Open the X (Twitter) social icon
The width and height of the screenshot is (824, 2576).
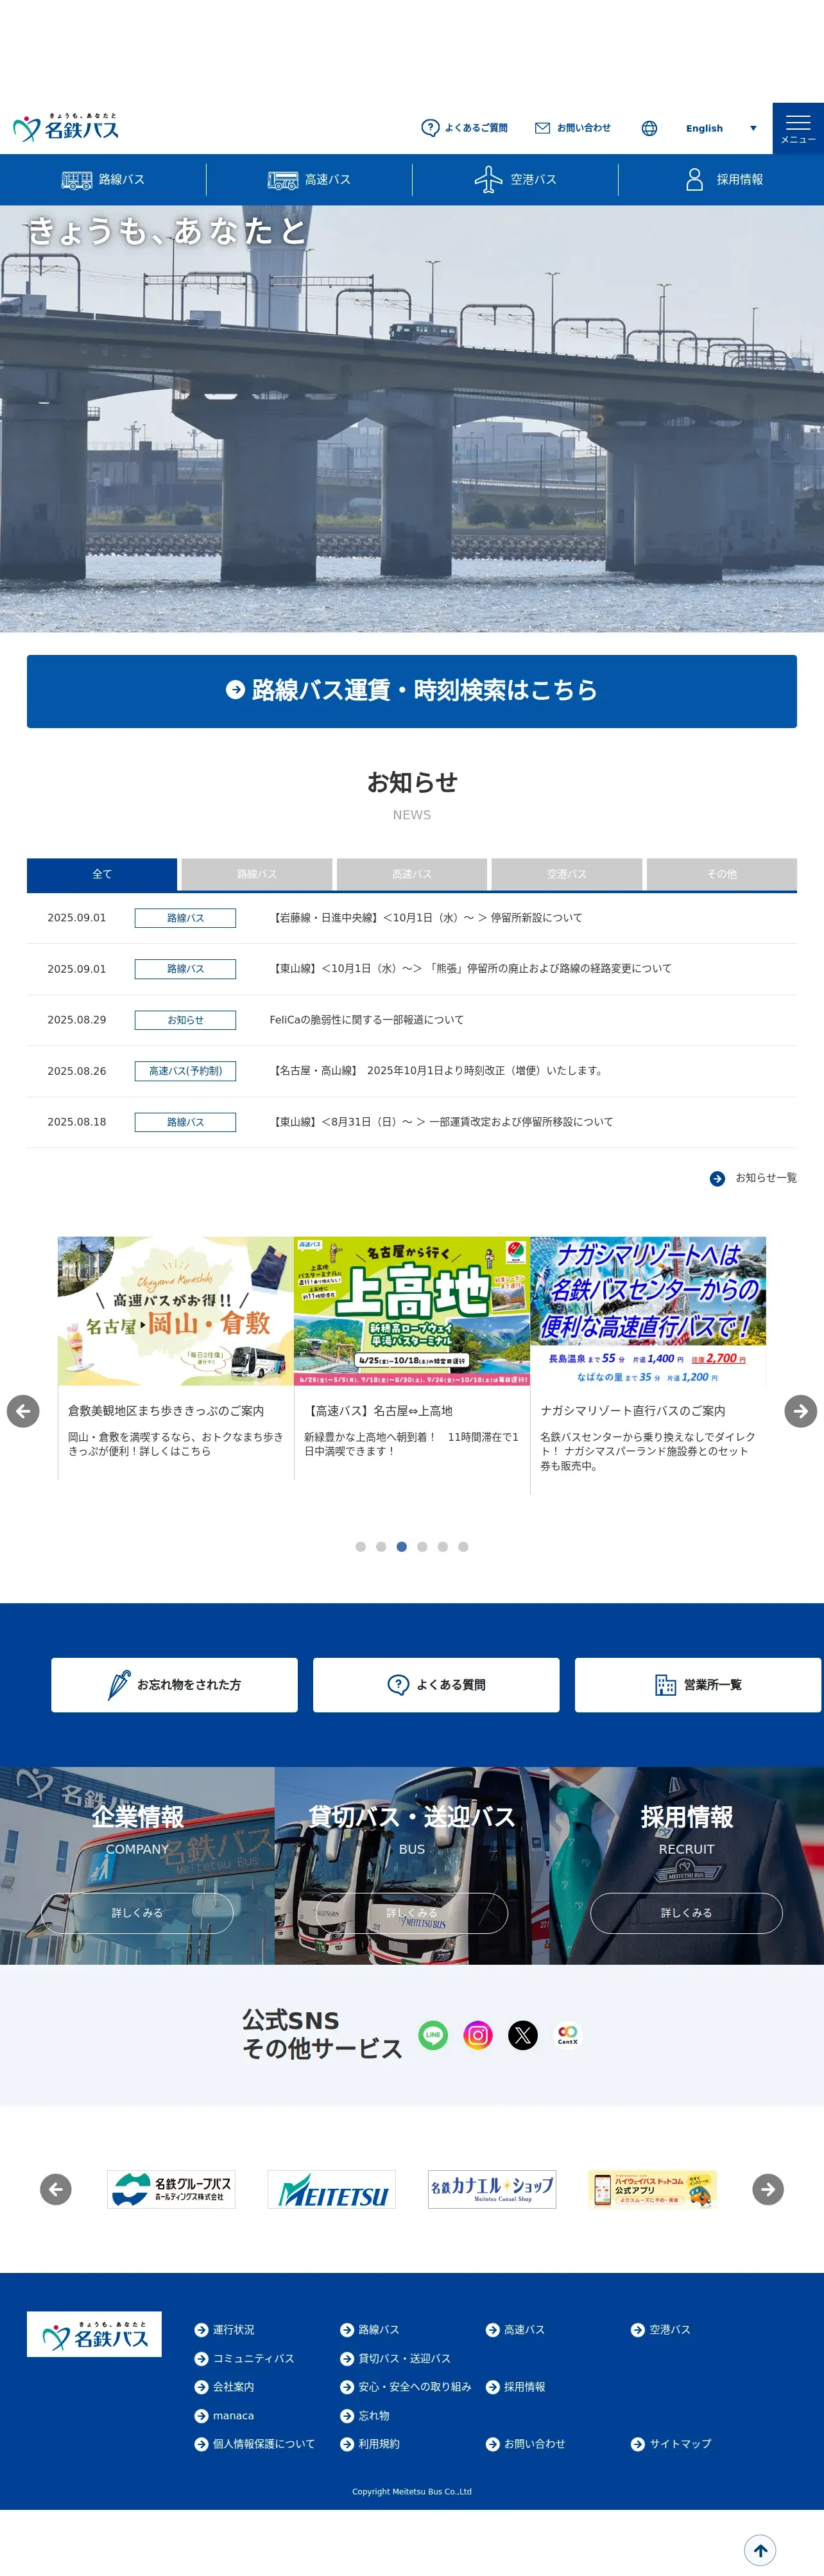523,2035
